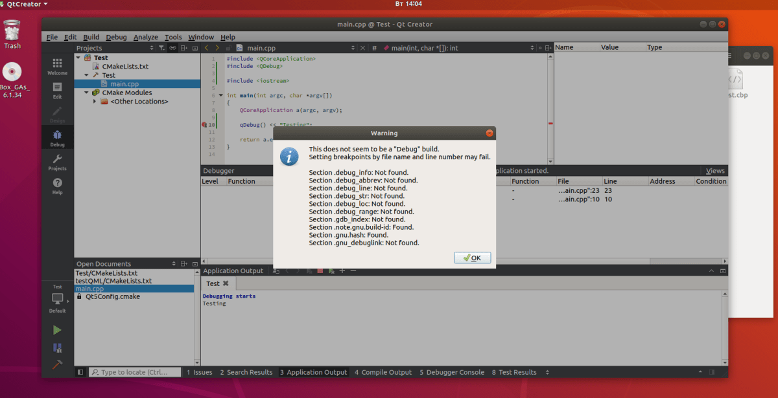Open the Design mode in sidebar

[57, 115]
